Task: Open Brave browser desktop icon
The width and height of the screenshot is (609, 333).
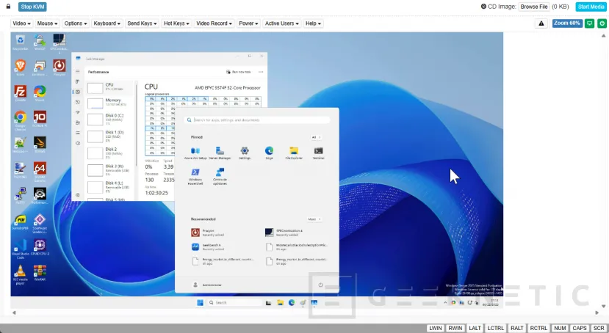Action: click(21, 66)
